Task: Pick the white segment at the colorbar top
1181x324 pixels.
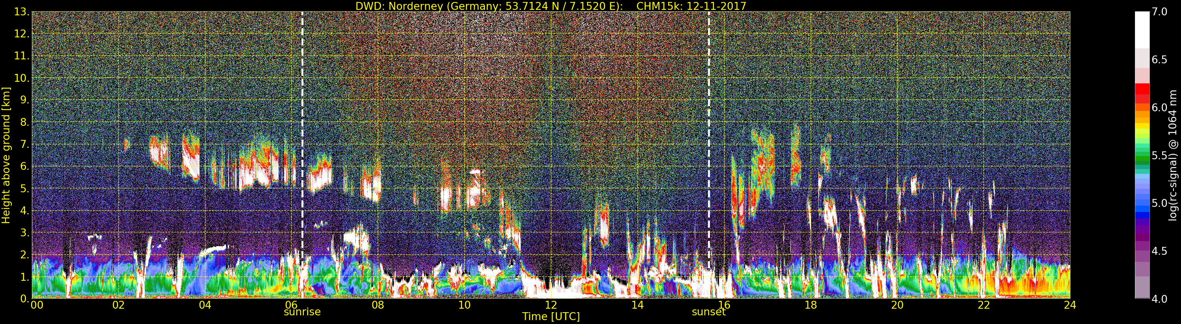Action: pos(1142,30)
